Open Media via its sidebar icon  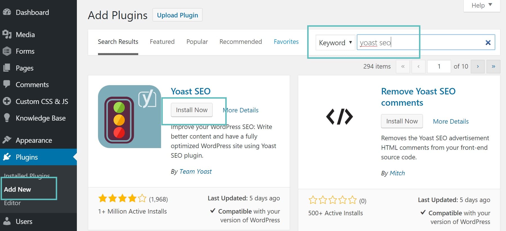click(x=7, y=34)
